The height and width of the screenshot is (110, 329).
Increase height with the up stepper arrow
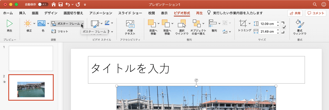click(278, 22)
